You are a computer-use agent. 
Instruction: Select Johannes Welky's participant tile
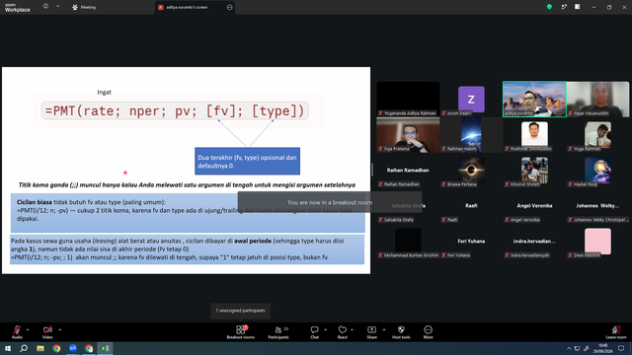[597, 205]
